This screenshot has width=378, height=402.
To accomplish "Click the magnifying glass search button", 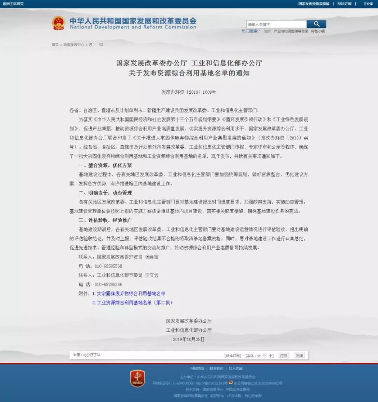I will [x=316, y=24].
